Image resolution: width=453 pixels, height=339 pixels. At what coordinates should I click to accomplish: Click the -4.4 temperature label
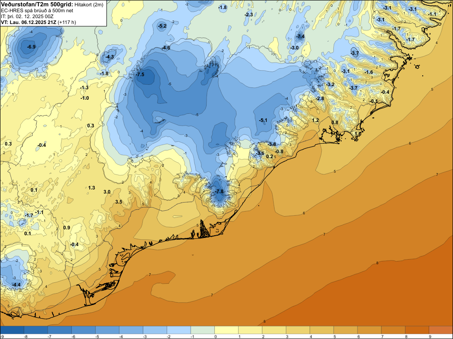click(16, 285)
